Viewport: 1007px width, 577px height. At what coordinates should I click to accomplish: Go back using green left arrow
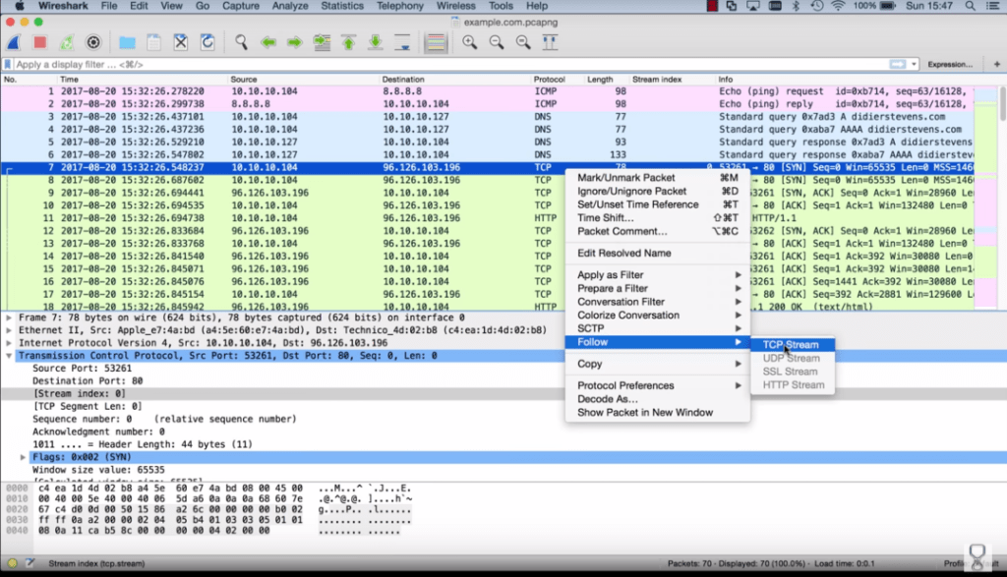(267, 42)
